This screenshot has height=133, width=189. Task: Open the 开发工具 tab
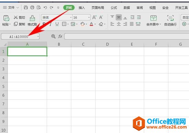[181, 8]
